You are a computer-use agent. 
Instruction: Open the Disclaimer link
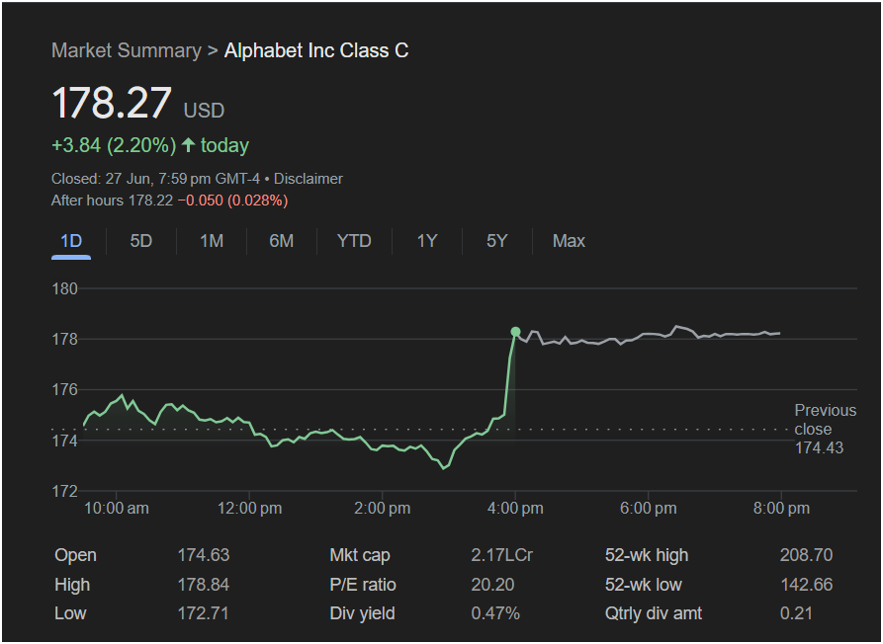coord(309,179)
